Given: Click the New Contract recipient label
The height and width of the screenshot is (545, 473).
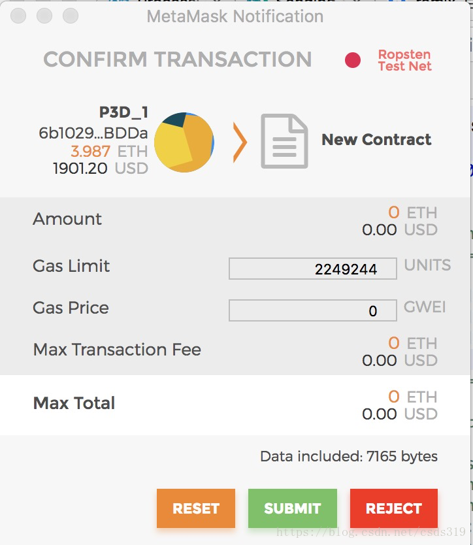Looking at the screenshot, I should click(x=376, y=140).
